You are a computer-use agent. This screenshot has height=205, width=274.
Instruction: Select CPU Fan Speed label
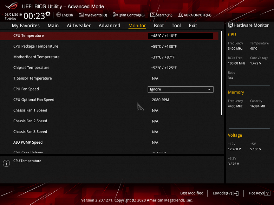point(26,89)
